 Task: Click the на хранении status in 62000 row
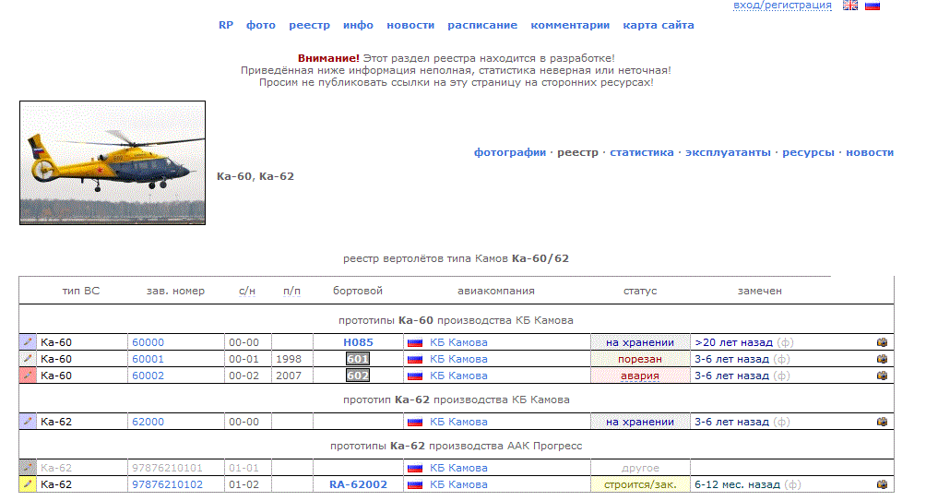(x=640, y=422)
